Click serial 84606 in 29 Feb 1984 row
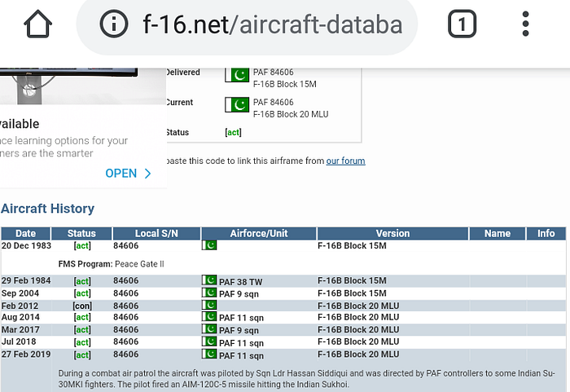 (125, 280)
